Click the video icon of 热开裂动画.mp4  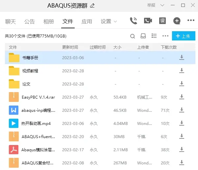click(x=13, y=123)
